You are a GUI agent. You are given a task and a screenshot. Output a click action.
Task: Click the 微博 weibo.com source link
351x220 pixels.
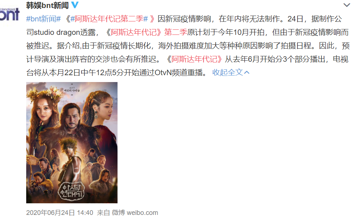[x=135, y=213]
